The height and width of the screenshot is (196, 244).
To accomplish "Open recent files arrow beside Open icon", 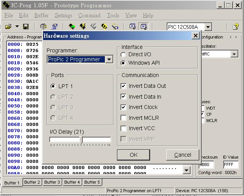I will coord(17,27).
